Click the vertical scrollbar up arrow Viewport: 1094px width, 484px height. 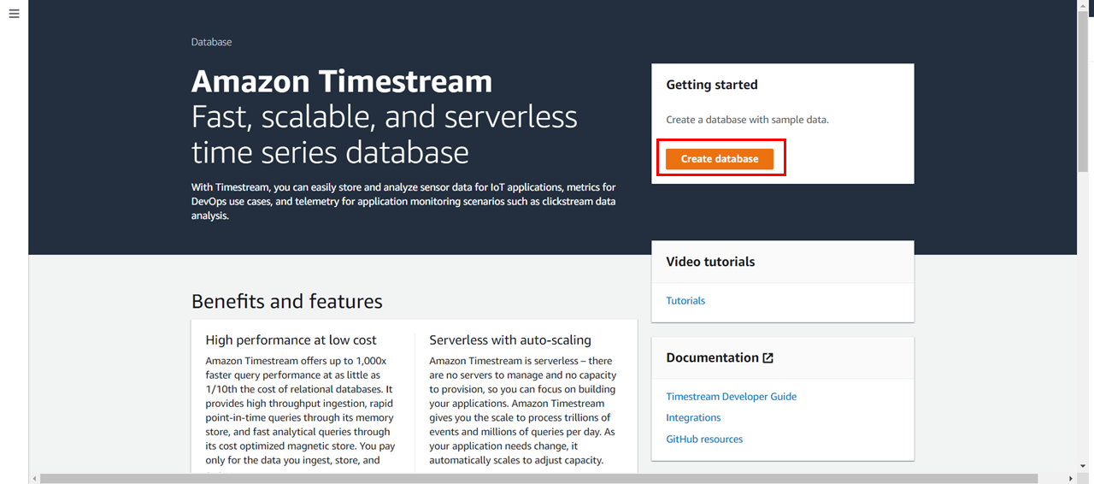1083,6
